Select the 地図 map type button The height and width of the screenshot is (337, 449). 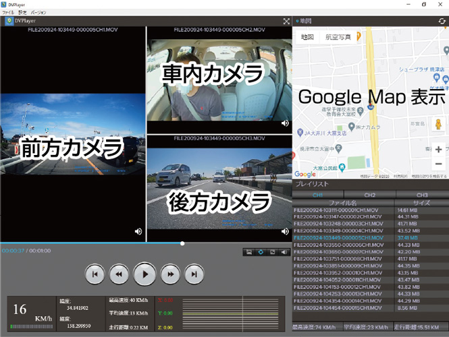307,37
